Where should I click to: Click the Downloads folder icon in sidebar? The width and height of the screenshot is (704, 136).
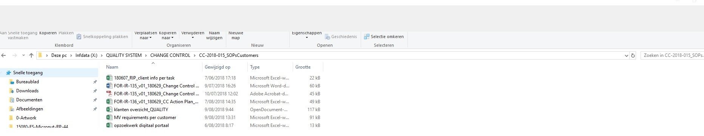[11, 91]
